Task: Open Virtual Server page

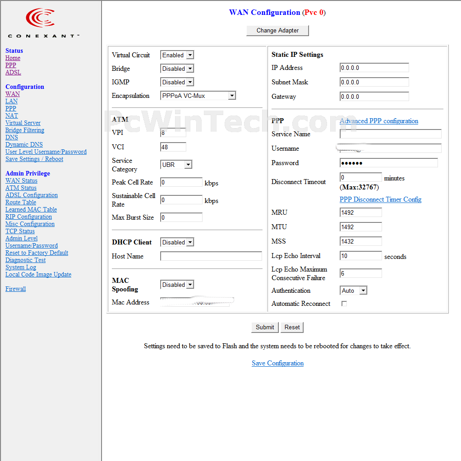Action: point(23,123)
